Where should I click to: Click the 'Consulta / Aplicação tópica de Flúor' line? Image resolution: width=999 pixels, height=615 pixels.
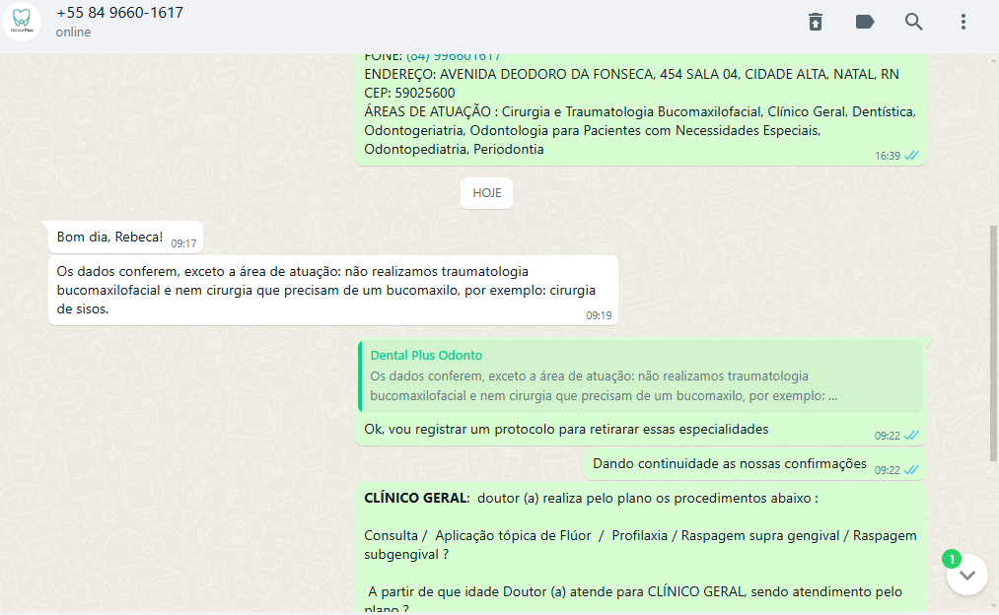[640, 535]
